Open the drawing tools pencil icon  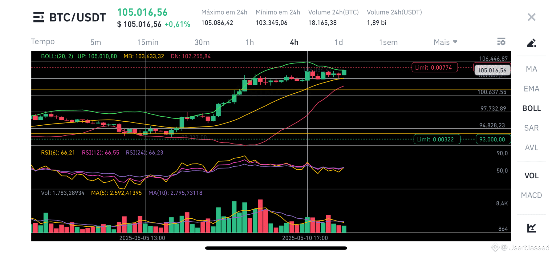point(531,43)
